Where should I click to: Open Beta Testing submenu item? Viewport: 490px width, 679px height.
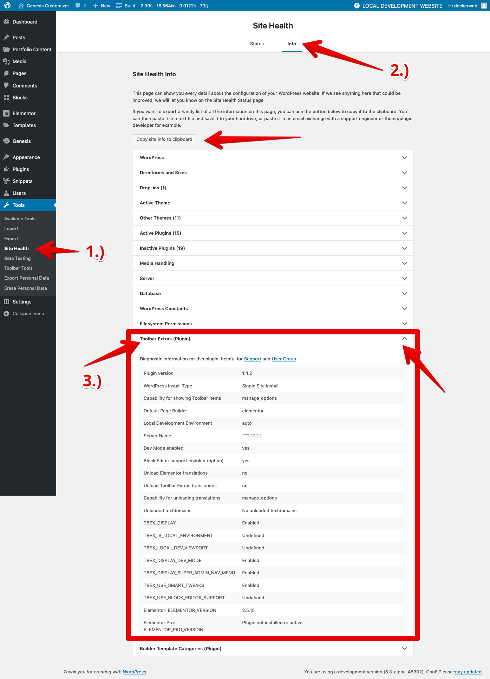pos(18,258)
